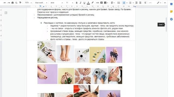Click the text 'Наращивание ресниц'

click(x=47, y=18)
